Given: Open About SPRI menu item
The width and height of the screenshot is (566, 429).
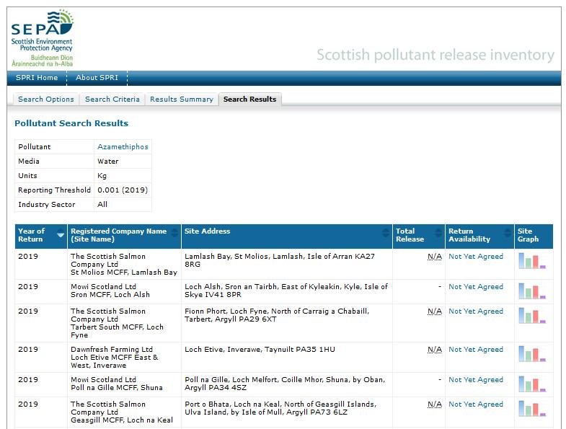Looking at the screenshot, I should point(97,78).
